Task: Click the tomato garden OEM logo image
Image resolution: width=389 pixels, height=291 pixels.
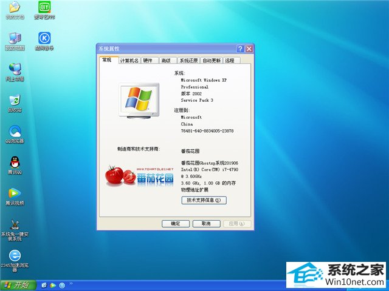Action: point(140,176)
